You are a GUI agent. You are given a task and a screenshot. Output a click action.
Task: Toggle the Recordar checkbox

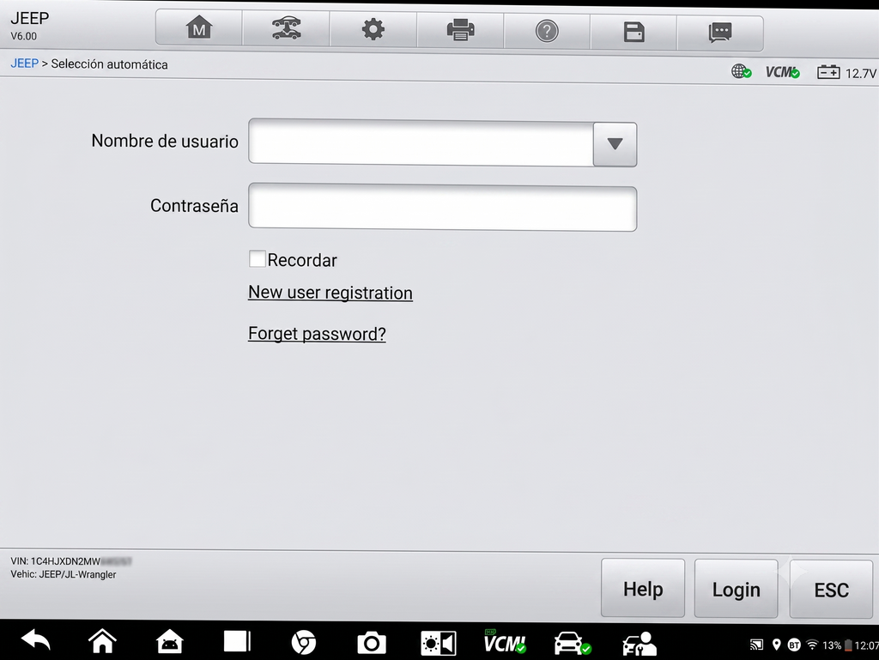click(258, 259)
